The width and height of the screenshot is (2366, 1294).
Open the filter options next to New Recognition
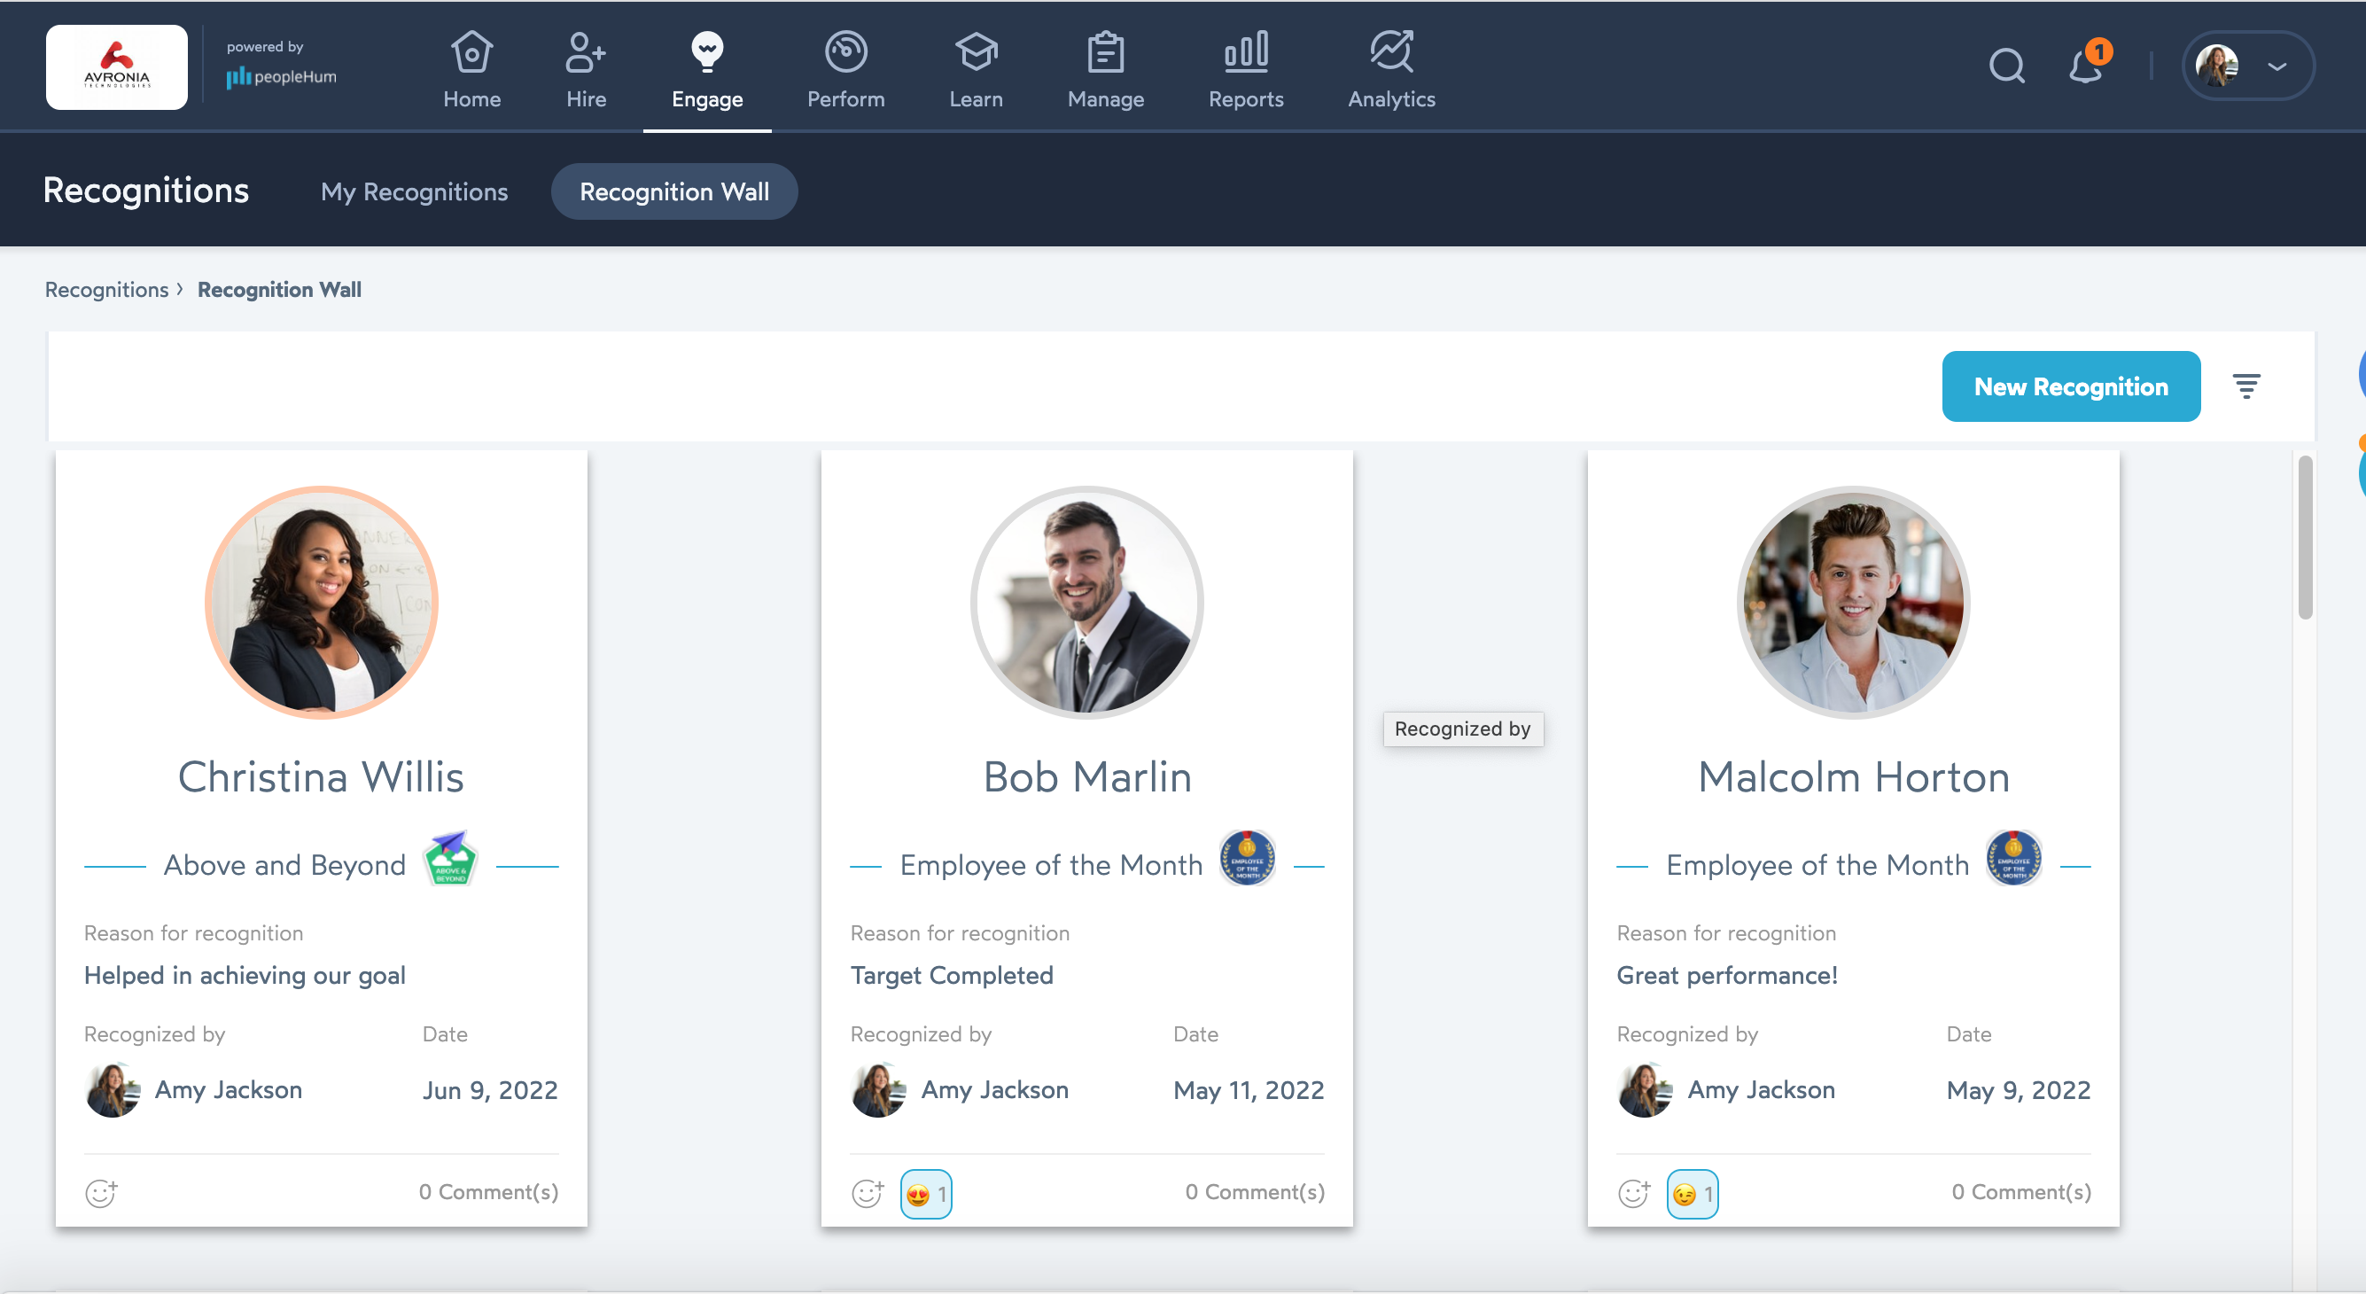tap(2247, 386)
